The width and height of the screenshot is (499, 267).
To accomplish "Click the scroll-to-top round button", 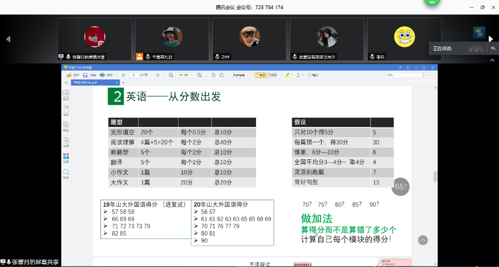I will click(423, 240).
